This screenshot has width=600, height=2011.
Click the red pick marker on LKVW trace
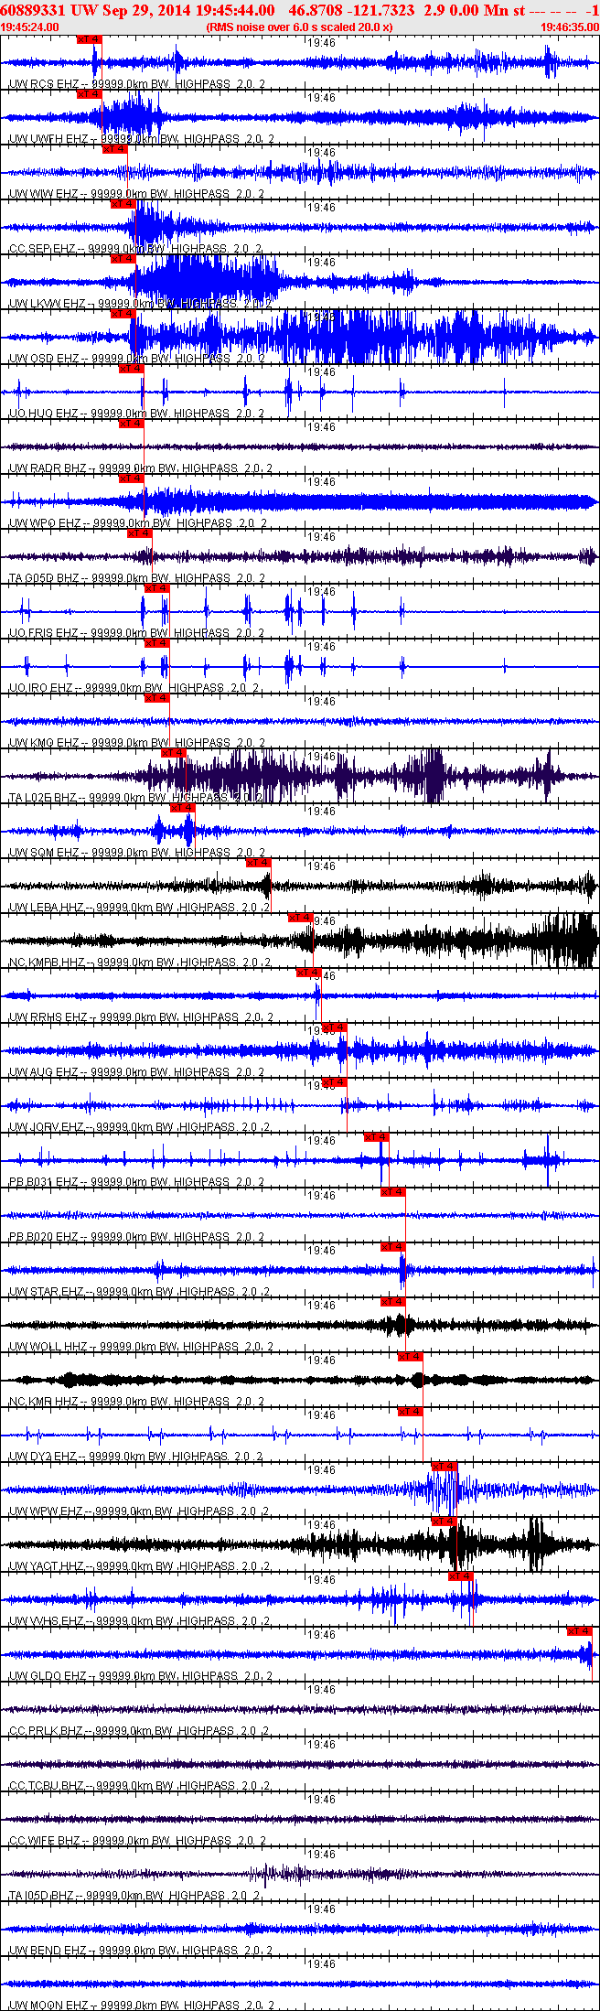pyautogui.click(x=123, y=259)
